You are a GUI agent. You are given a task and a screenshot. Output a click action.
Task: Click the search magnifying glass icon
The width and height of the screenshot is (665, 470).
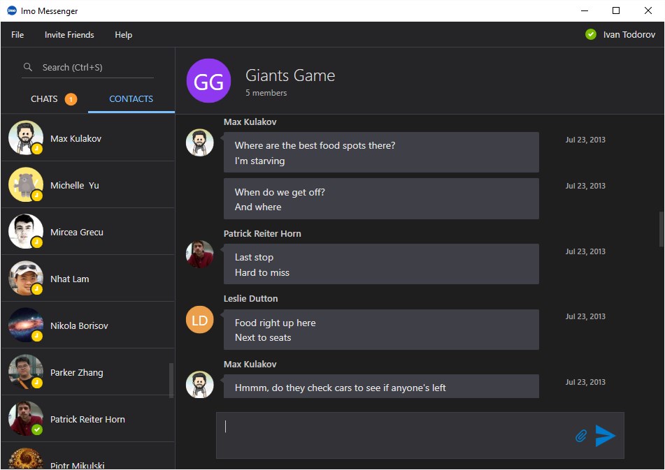(x=27, y=67)
